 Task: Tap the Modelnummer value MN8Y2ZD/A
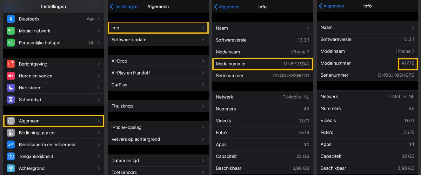296,64
